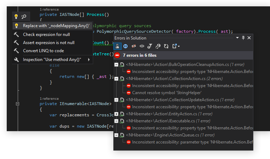
Task: Collapse the code block outlining box in editor margin
Action: (17, 104)
